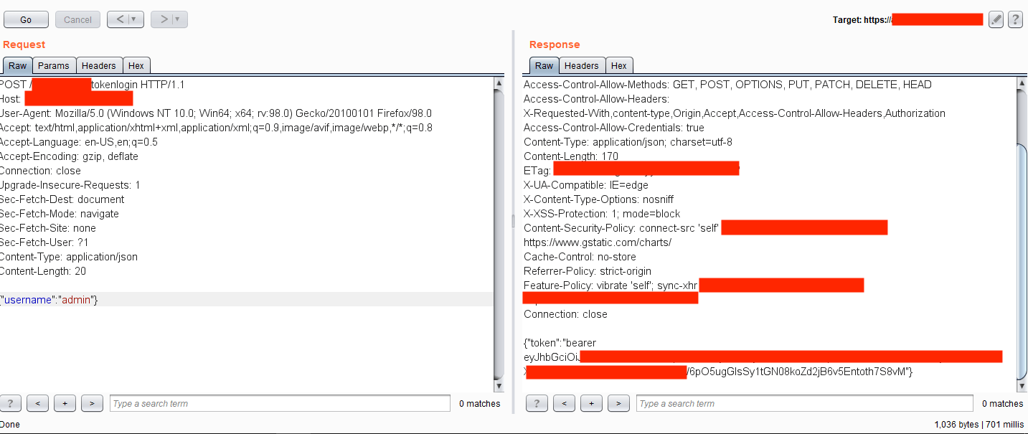Screen dimensions: 1028x434
Task: Click plus search options under Response panel
Action: coord(591,403)
